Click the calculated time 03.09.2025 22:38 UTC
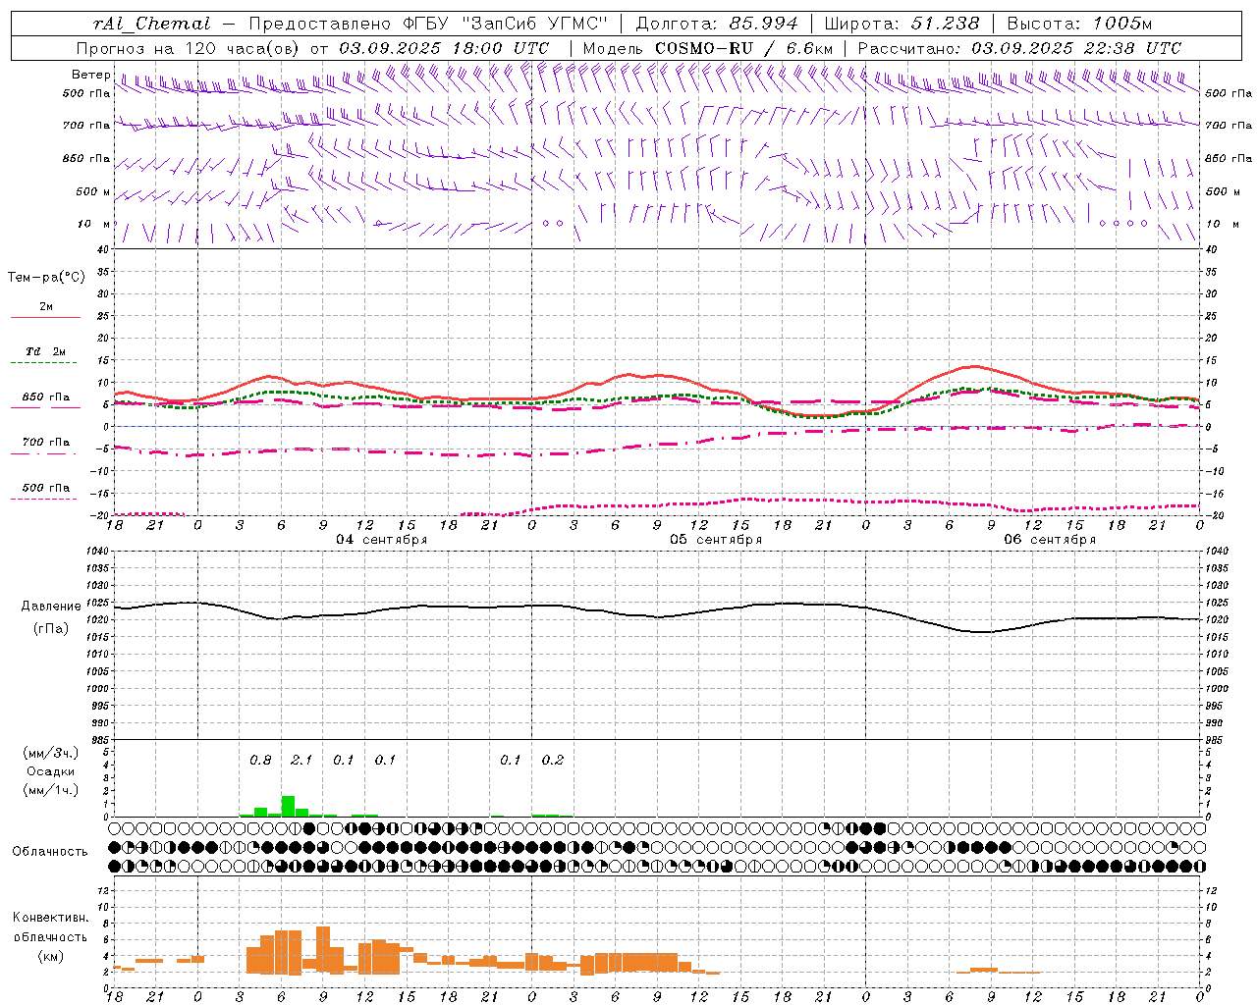The height and width of the screenshot is (1005, 1257). pyautogui.click(x=1076, y=48)
